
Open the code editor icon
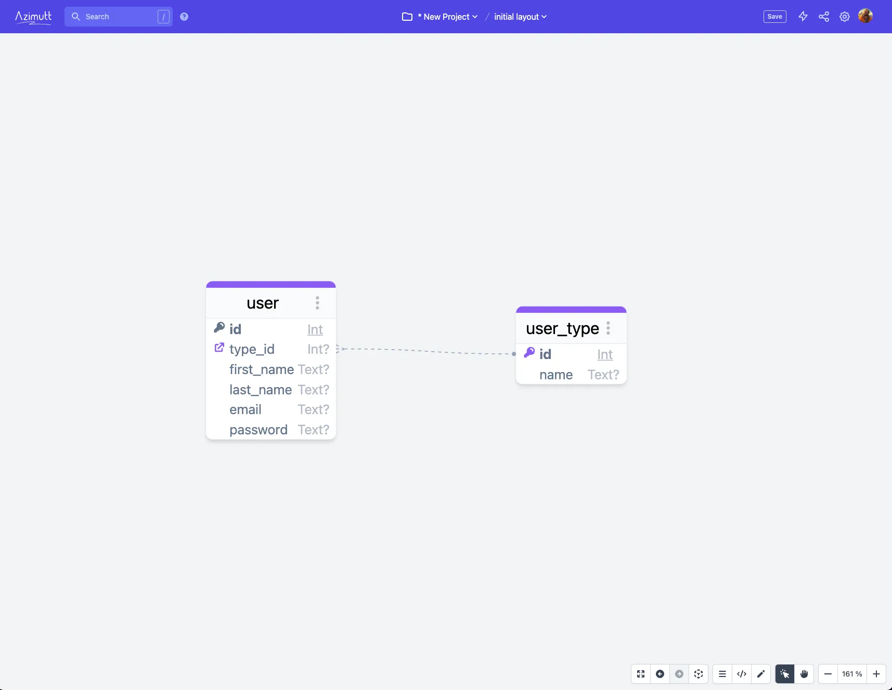(742, 674)
